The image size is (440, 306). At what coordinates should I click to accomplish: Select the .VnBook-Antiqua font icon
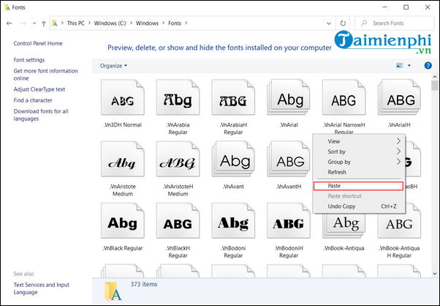pyautogui.click(x=344, y=226)
